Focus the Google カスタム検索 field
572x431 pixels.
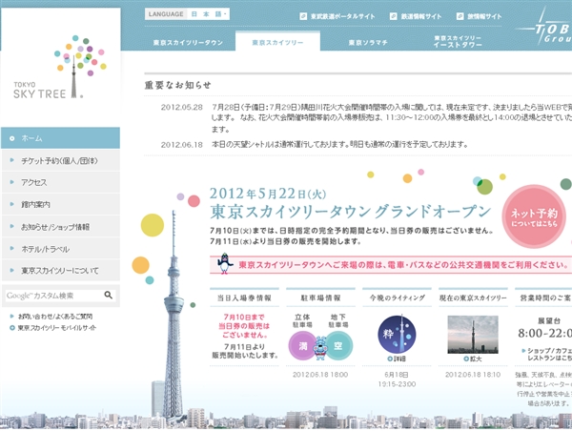pos(53,296)
